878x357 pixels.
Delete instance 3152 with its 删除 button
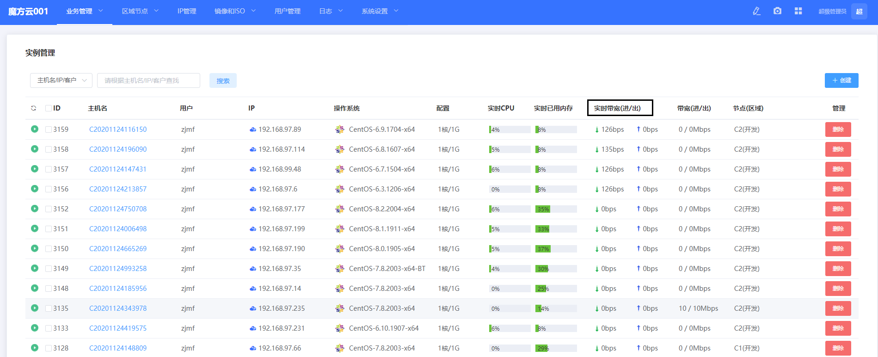(x=838, y=209)
